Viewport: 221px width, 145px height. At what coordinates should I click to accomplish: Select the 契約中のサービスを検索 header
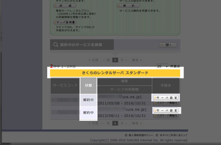click(82, 44)
